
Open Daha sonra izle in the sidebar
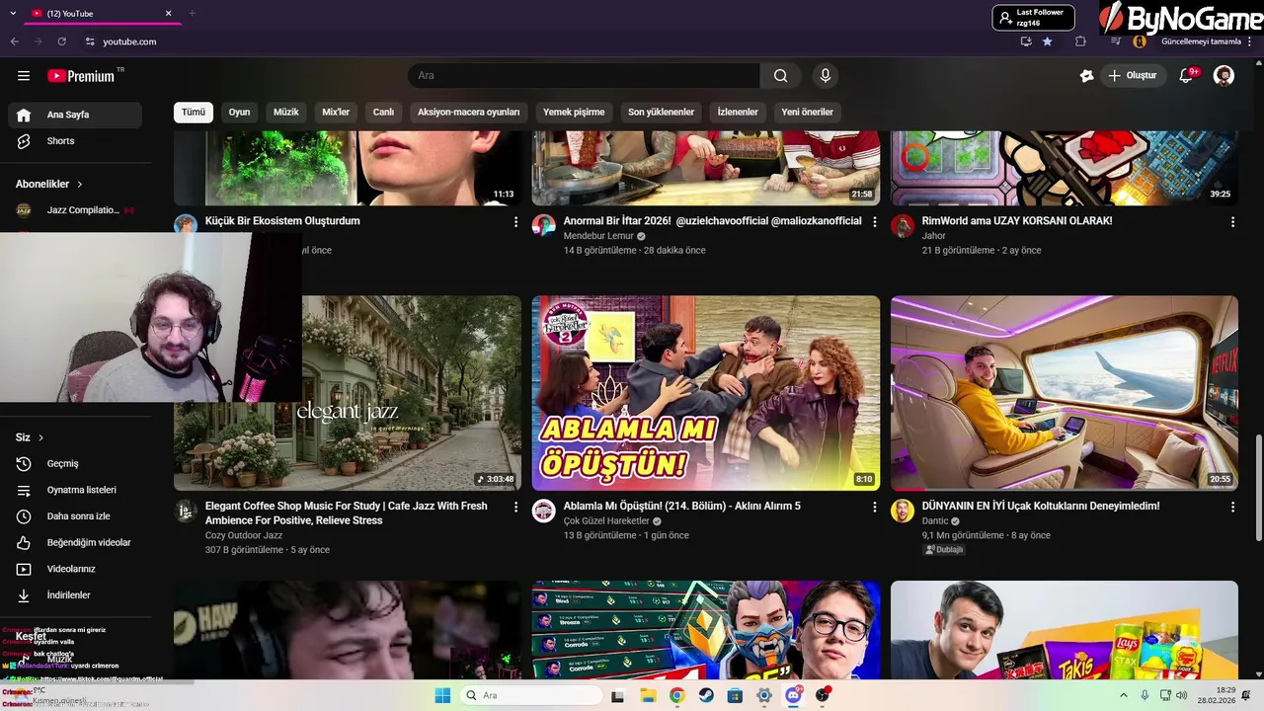tap(75, 516)
